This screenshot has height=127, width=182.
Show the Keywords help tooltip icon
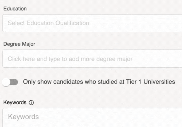tap(31, 103)
